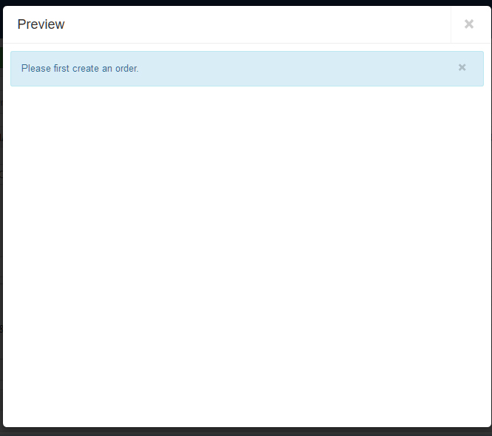492x436 pixels.
Task: Select the 'Please first create an order.' message
Action: point(80,68)
